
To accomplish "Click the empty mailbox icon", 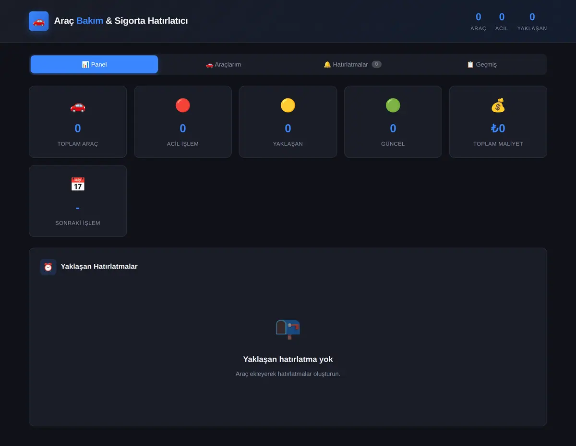I will click(288, 329).
